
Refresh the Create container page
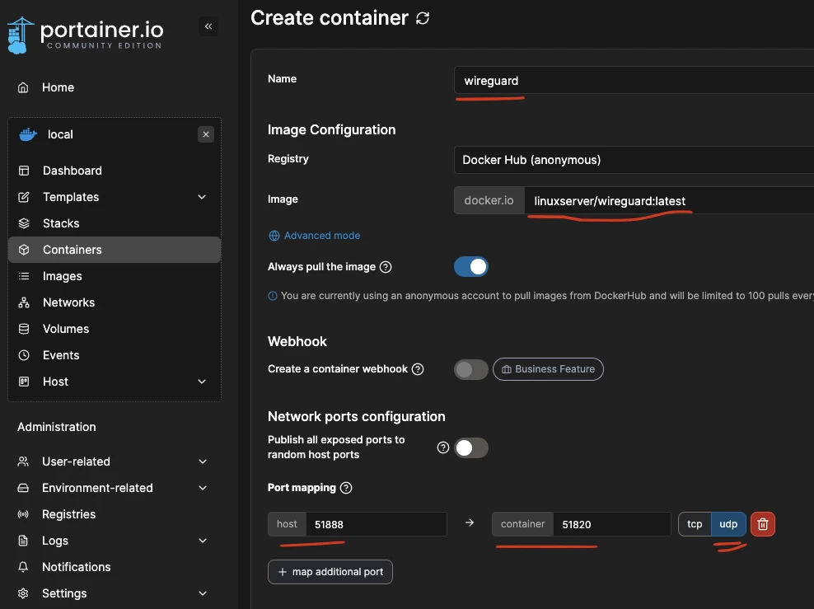[x=423, y=17]
